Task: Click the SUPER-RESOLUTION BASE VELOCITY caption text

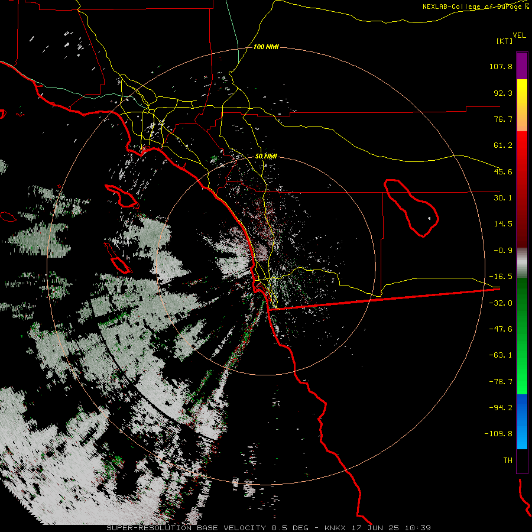Action: 187,528
